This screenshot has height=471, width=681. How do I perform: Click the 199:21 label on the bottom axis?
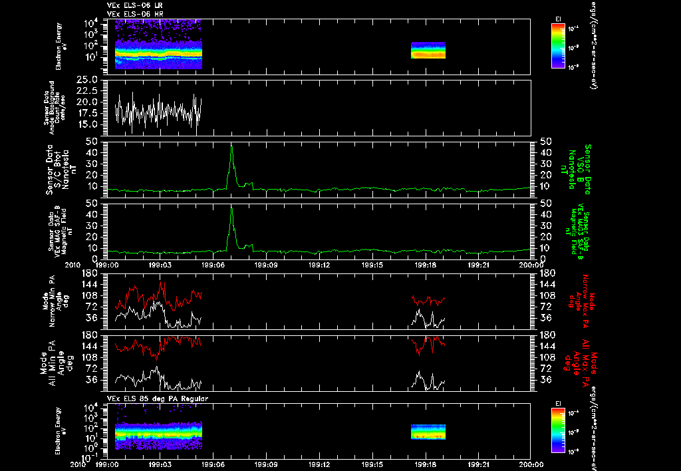click(478, 464)
